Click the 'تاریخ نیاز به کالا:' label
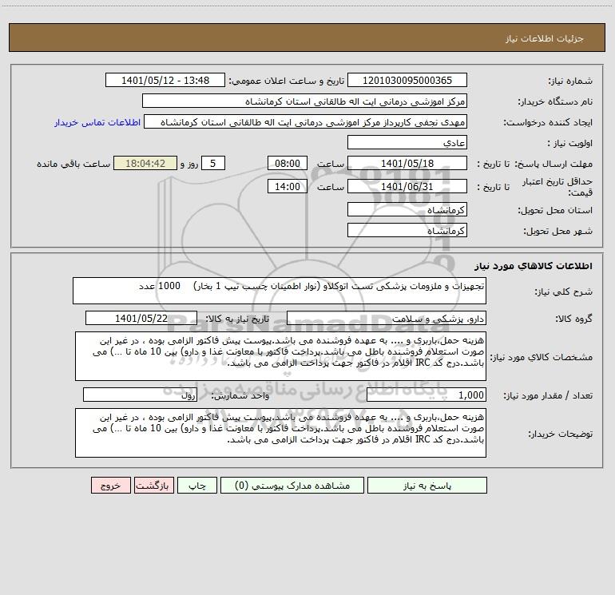This screenshot has width=615, height=595. pyautogui.click(x=238, y=319)
